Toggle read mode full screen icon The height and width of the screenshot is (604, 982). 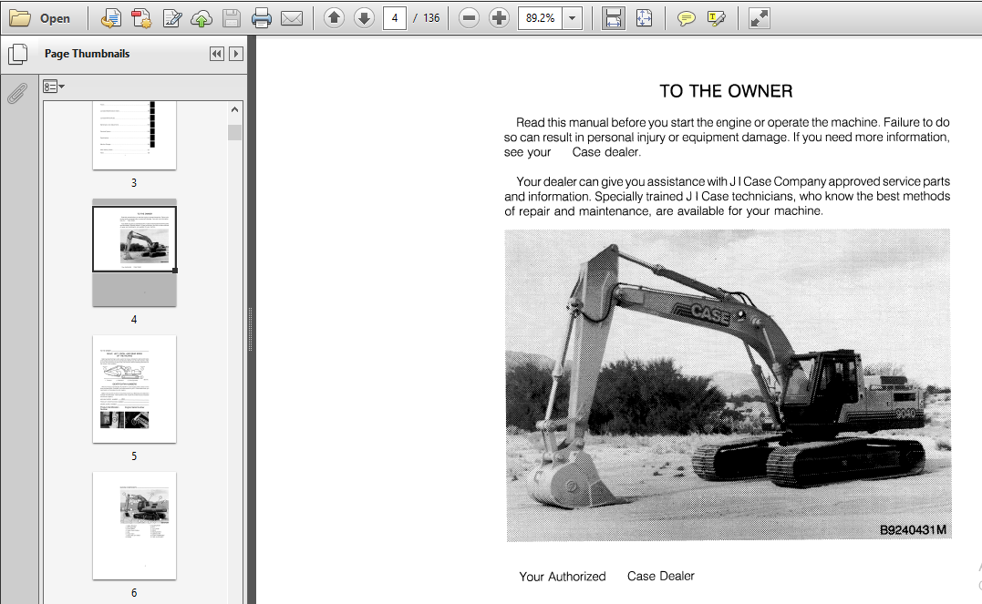click(x=759, y=18)
